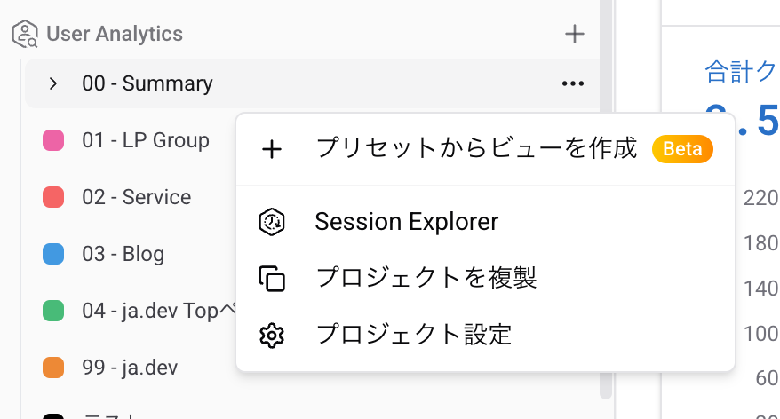Open the 03 - Blog view

click(123, 254)
